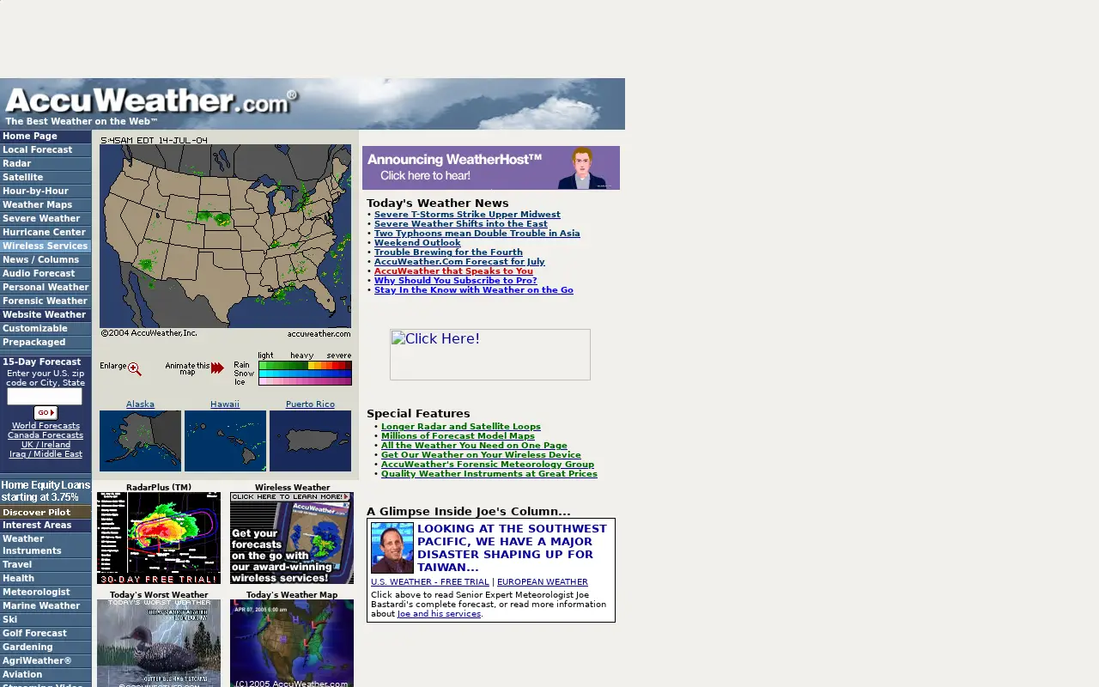Click the EUROPEAN WEATHER link

543,582
